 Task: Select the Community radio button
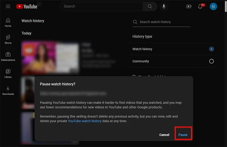[211, 61]
